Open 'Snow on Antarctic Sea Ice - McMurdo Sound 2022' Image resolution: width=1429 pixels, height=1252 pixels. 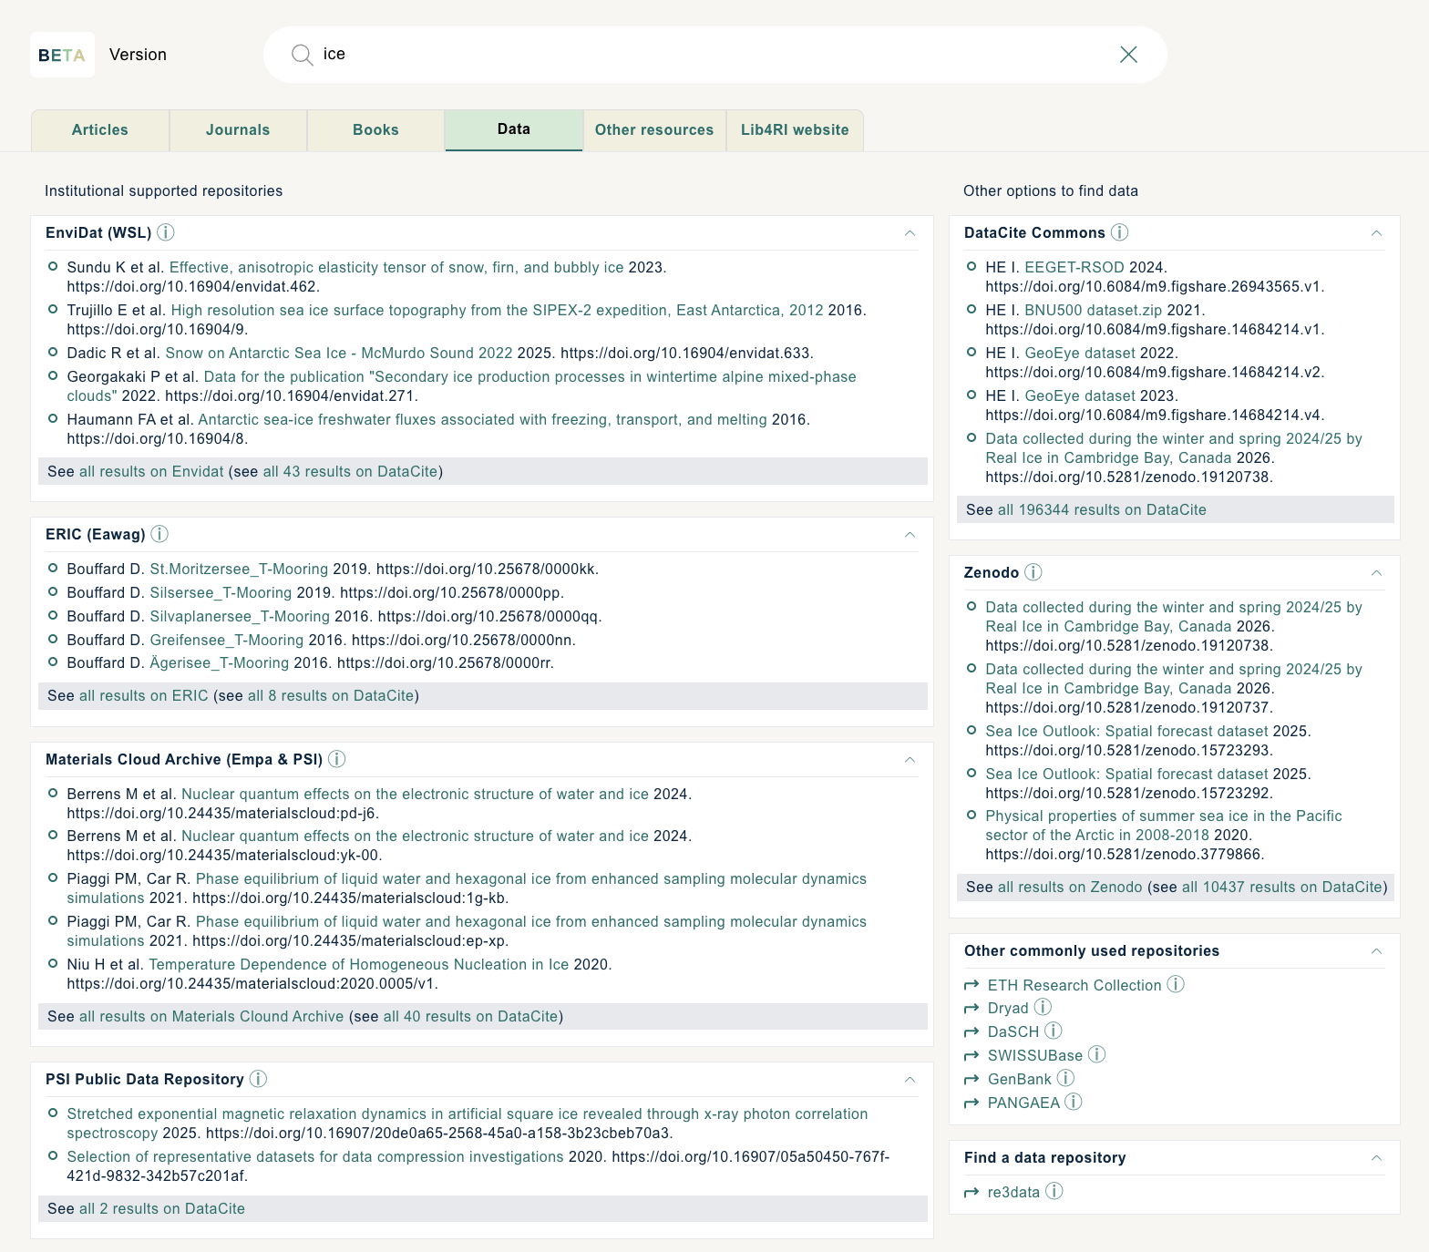[339, 353]
